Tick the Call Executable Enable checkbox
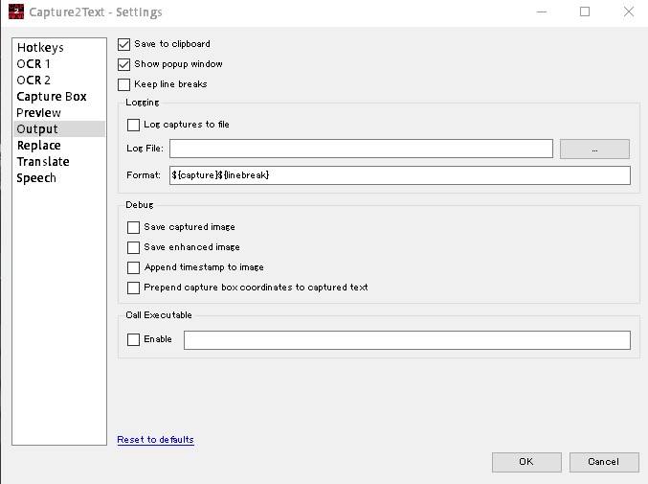 coord(133,339)
